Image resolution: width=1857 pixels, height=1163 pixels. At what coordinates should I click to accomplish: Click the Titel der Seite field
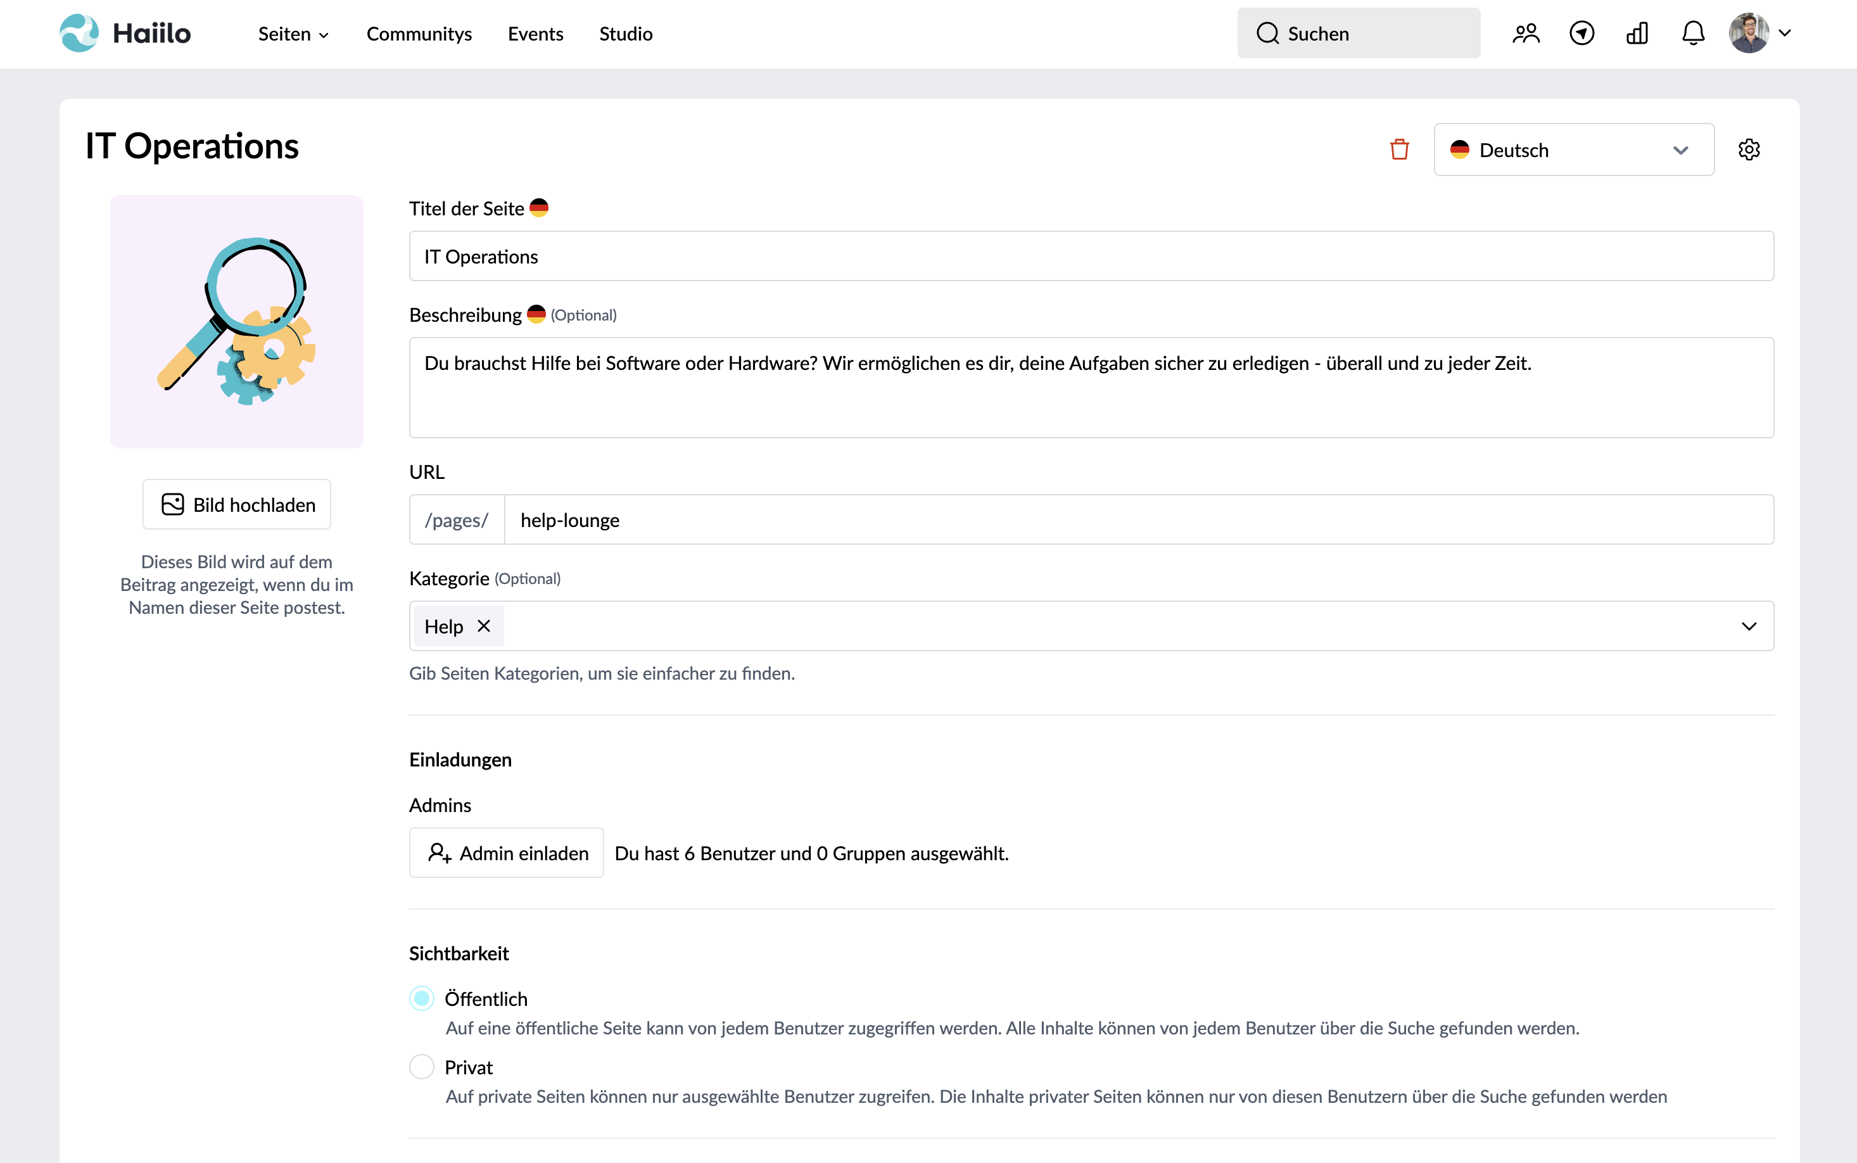[1091, 256]
